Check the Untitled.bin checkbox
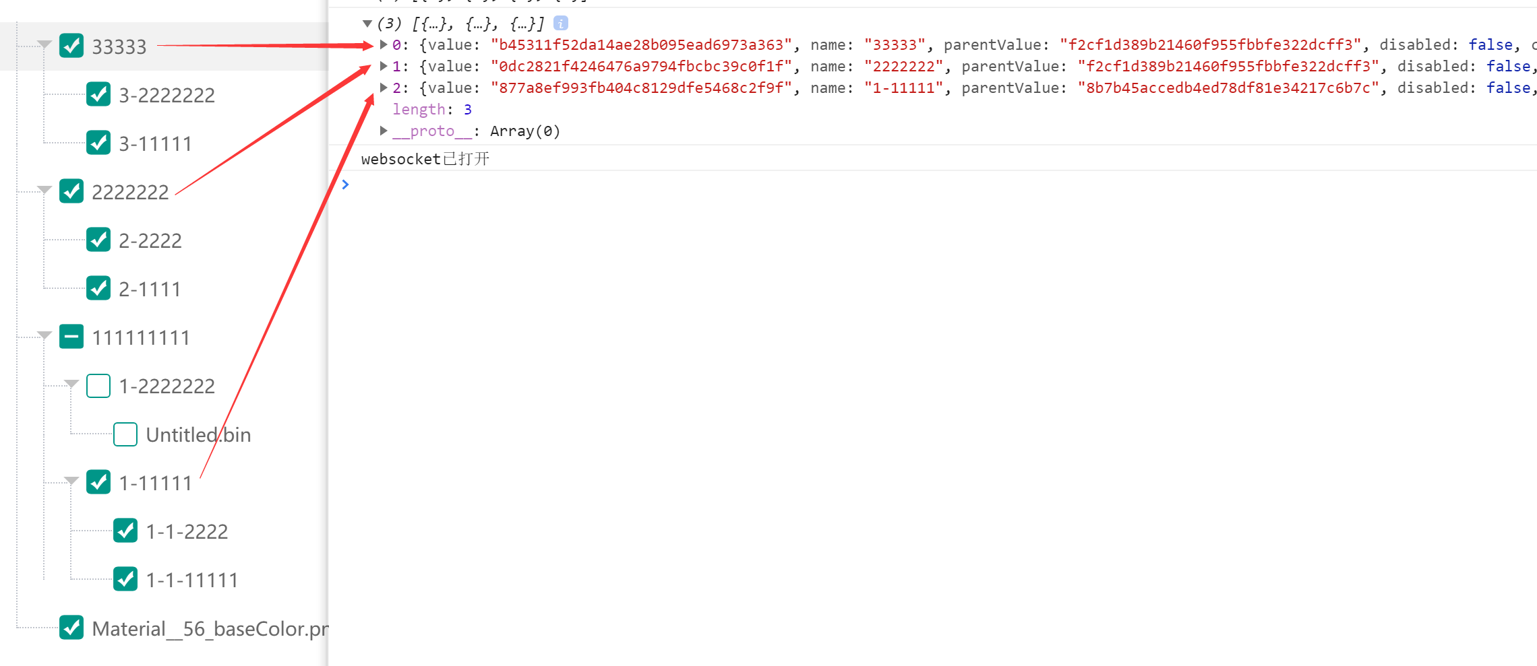Viewport: 1537px width, 666px height. pos(125,434)
